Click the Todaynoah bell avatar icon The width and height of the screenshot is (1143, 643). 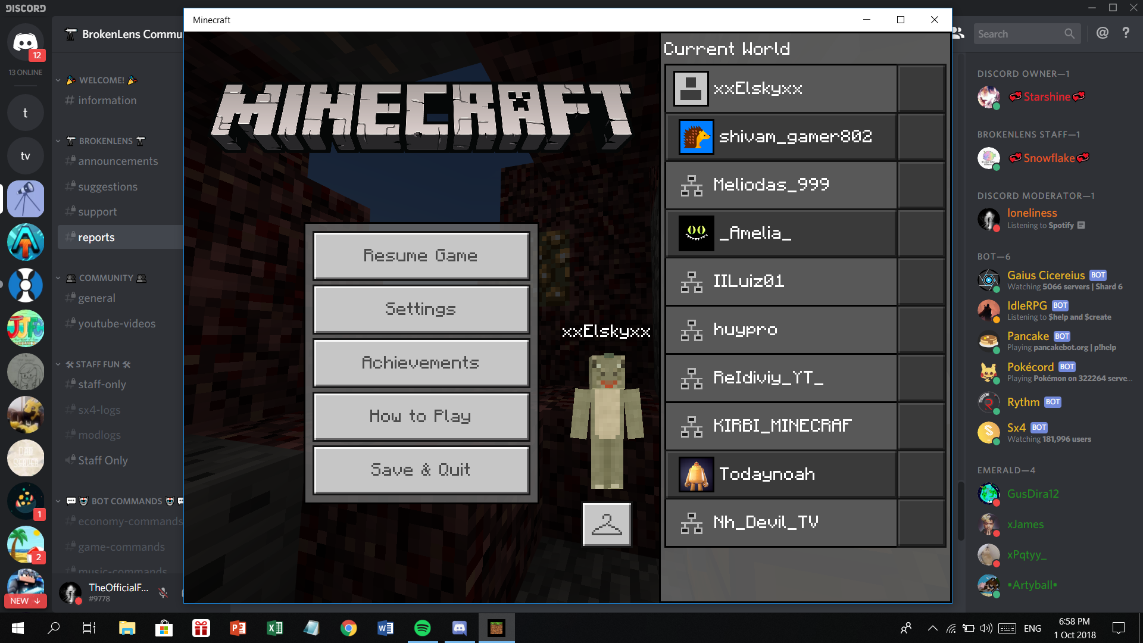point(696,475)
